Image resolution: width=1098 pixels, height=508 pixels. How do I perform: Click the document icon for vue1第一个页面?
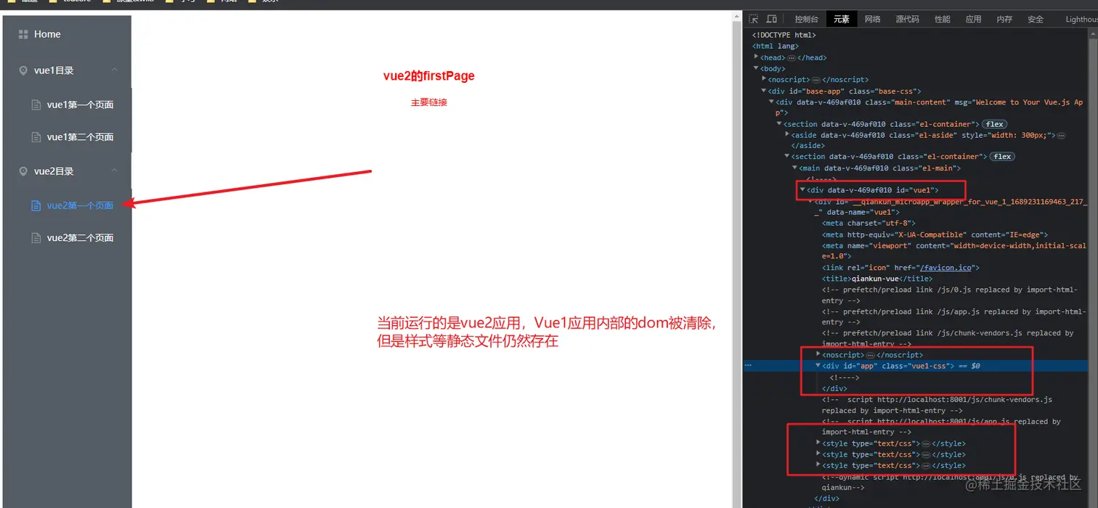pos(36,105)
